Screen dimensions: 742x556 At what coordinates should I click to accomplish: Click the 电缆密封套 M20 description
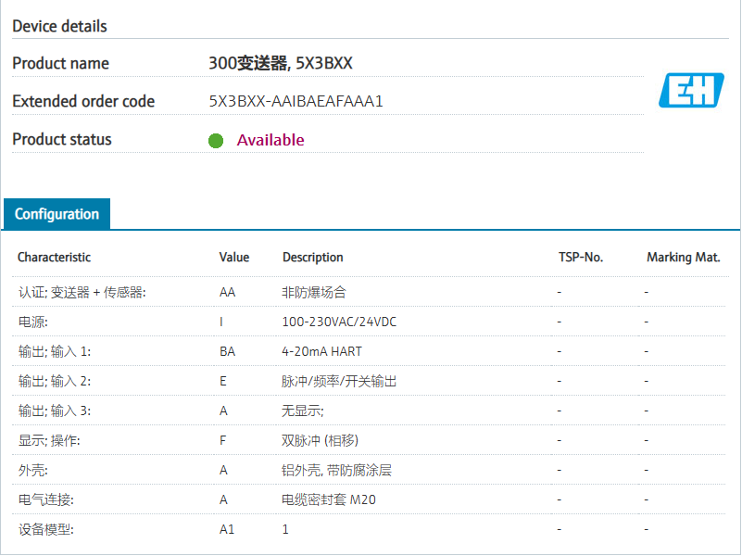point(329,499)
